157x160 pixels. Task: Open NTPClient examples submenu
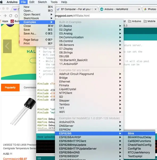click(89, 93)
